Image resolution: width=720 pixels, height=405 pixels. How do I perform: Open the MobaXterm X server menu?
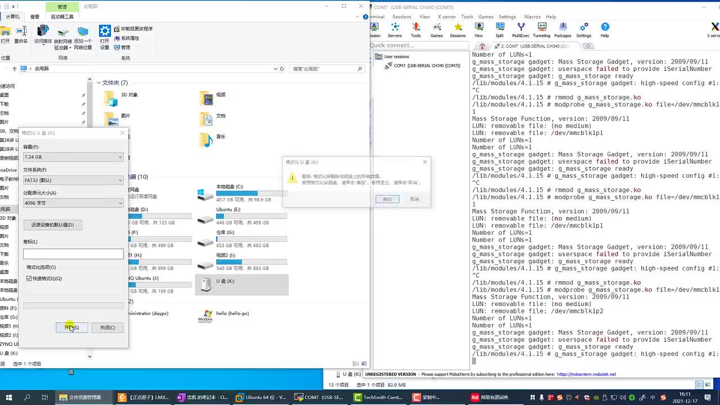pyautogui.click(x=447, y=17)
